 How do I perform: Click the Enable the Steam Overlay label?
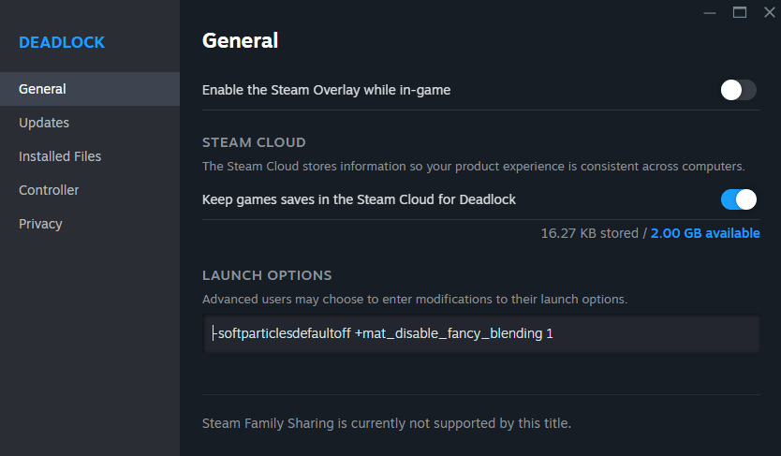click(x=326, y=90)
